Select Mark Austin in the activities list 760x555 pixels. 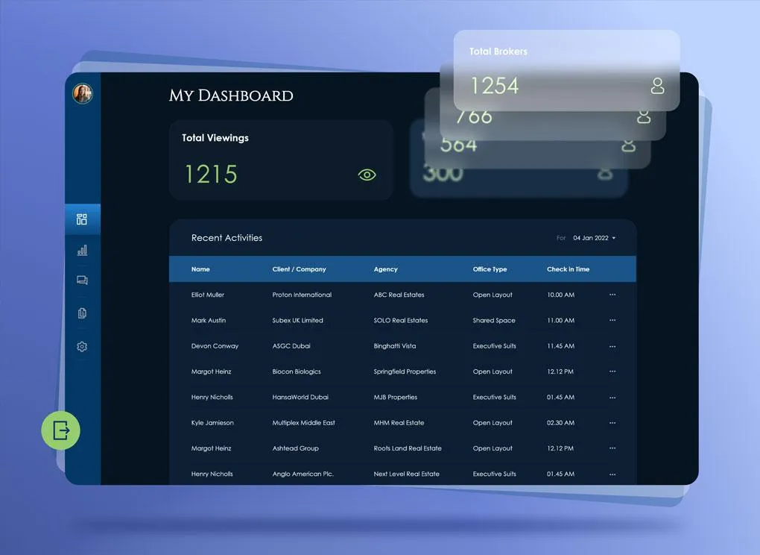[209, 321]
